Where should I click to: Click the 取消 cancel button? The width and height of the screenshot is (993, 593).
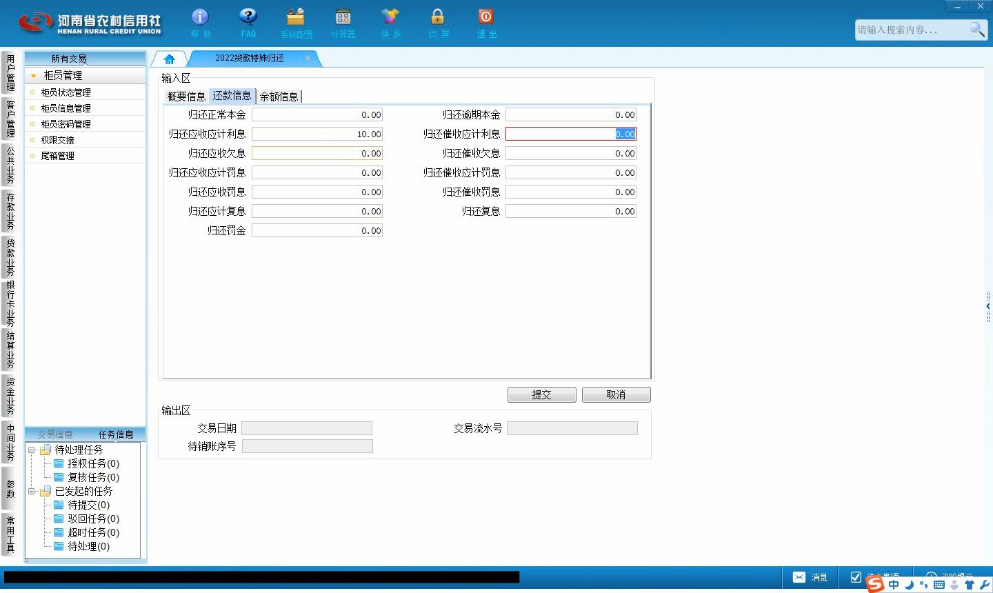pos(616,394)
